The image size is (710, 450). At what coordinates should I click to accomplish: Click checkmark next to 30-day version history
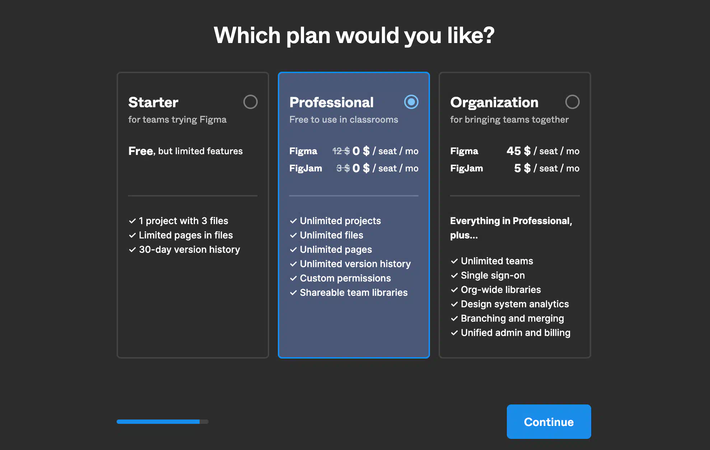pyautogui.click(x=132, y=250)
